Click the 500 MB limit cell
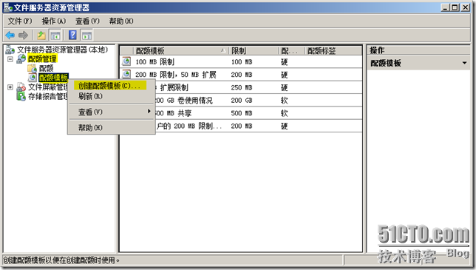This screenshot has width=476, height=270. [x=242, y=113]
